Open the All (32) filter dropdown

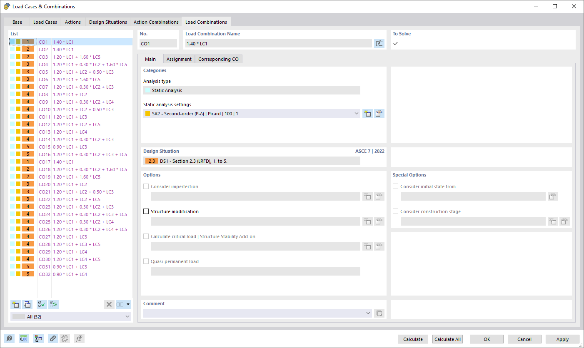pyautogui.click(x=70, y=316)
